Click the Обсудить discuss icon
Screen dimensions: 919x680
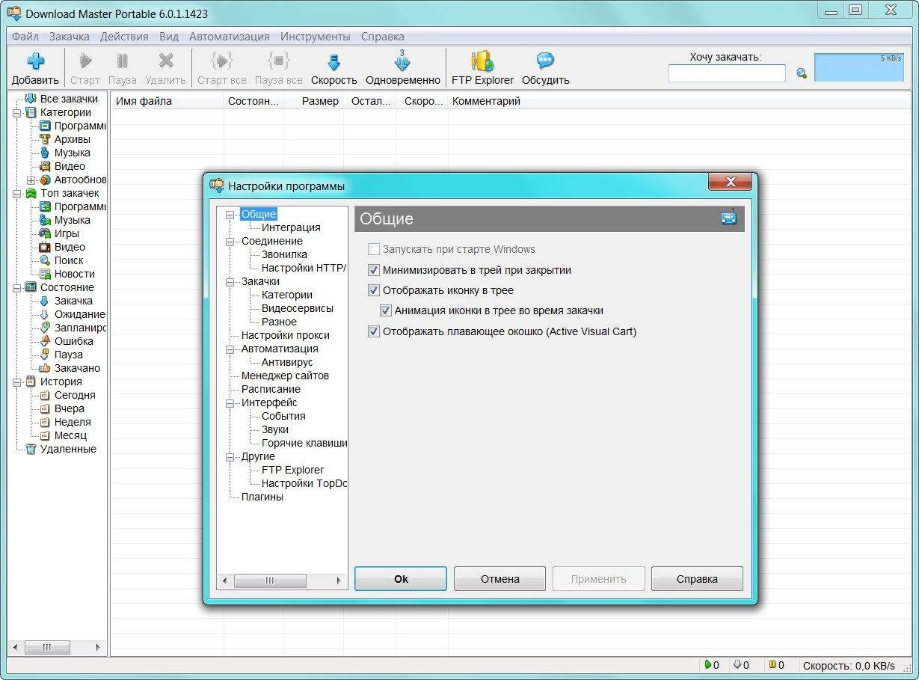tap(545, 61)
